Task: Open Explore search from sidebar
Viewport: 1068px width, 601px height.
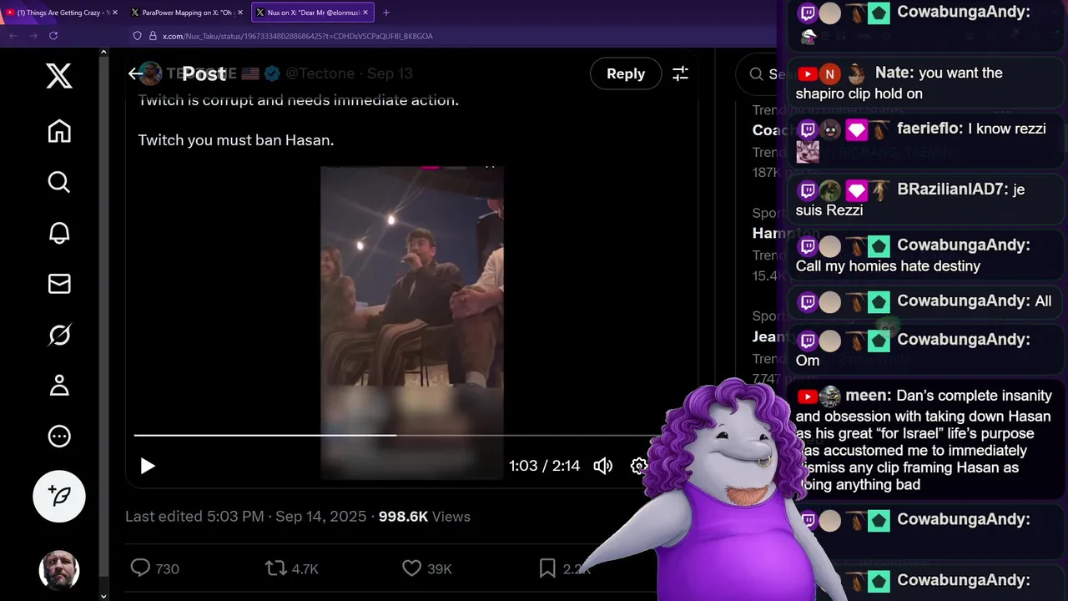Action: tap(58, 182)
